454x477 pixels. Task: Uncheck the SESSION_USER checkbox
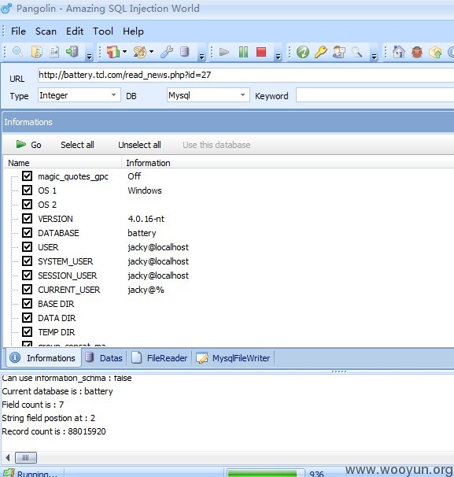pyautogui.click(x=27, y=275)
